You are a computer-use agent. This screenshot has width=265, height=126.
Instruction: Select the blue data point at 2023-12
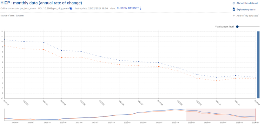236,75
